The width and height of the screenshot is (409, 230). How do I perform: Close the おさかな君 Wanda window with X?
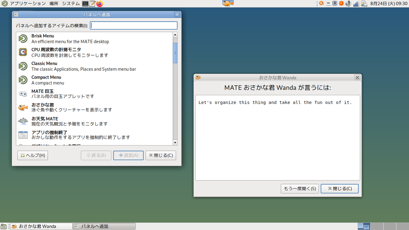click(x=357, y=78)
